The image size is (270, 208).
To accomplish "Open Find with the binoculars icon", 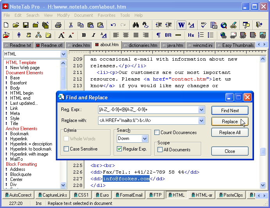I will (136, 25).
